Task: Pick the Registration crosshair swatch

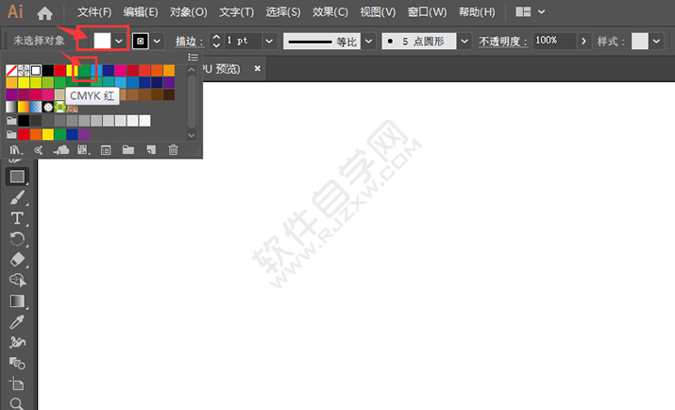Action: pos(24,71)
